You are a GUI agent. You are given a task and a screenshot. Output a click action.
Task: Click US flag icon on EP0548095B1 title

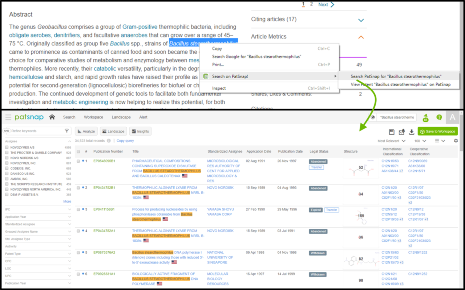coord(185,176)
